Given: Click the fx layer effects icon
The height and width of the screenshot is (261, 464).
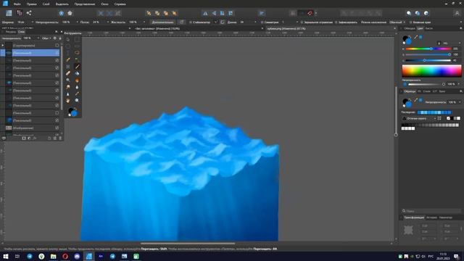Looking at the screenshot, I should pos(35,138).
